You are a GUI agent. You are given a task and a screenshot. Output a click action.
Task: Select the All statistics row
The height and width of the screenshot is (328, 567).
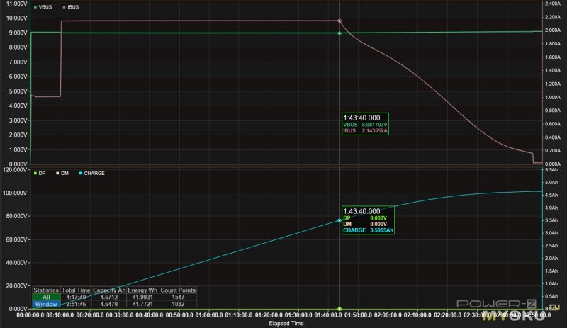pos(46,297)
